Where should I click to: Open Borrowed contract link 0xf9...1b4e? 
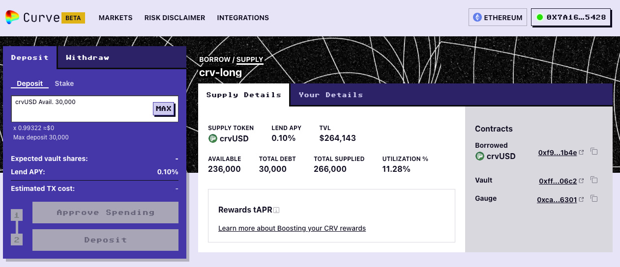558,153
